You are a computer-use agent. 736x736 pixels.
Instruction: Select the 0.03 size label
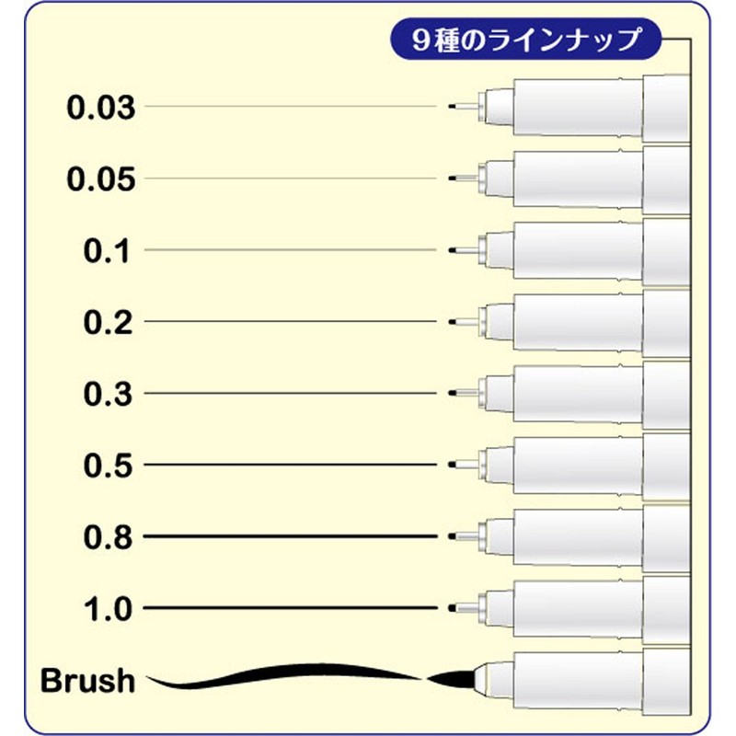pos(101,108)
